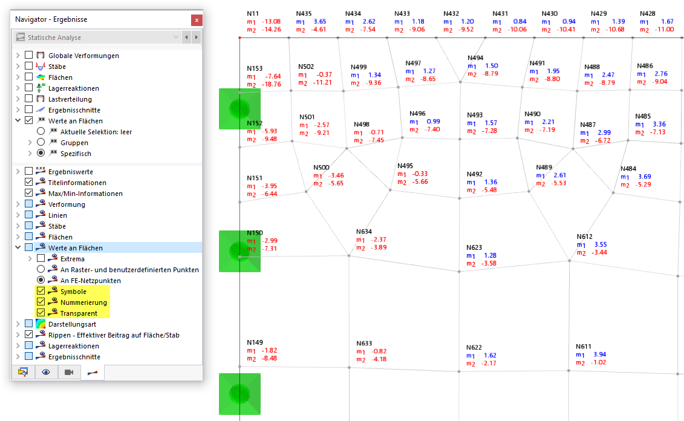Viewport: 684px width, 421px height.
Task: Click the Transparent option icon
Action: point(53,313)
